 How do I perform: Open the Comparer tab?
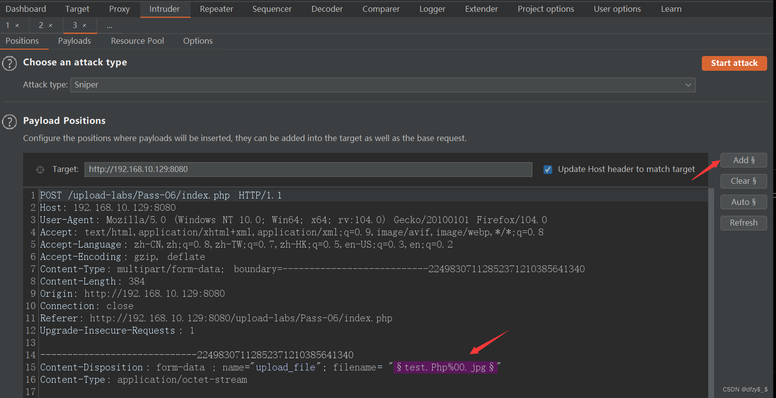click(x=381, y=9)
